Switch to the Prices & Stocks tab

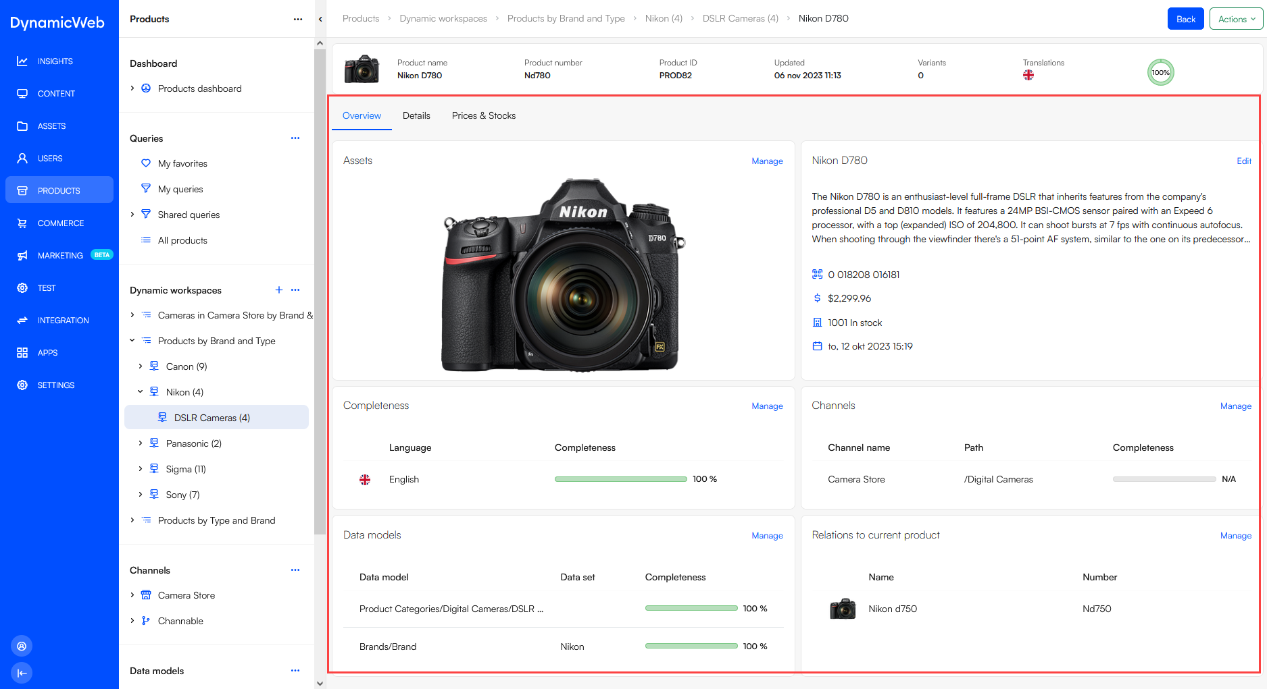(484, 115)
